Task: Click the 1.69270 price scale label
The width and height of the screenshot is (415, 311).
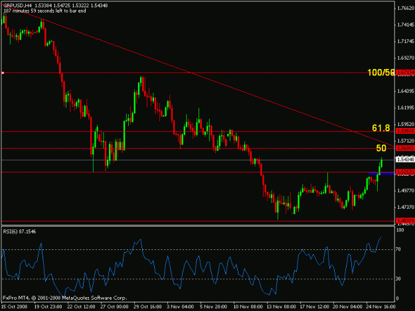Action: [x=406, y=58]
